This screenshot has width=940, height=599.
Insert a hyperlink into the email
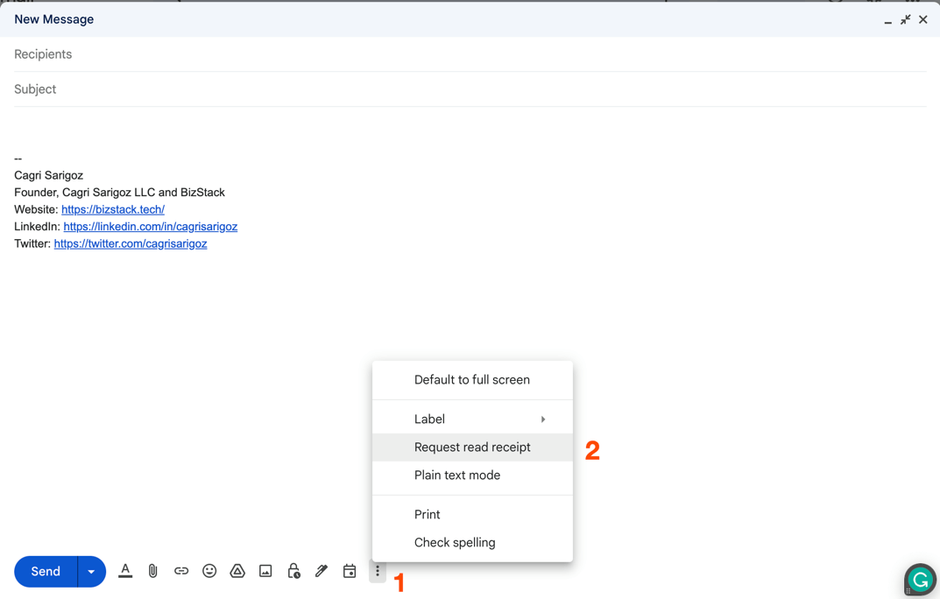pyautogui.click(x=181, y=571)
